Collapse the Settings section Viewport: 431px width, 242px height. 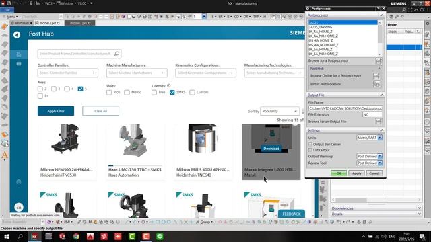[382, 130]
